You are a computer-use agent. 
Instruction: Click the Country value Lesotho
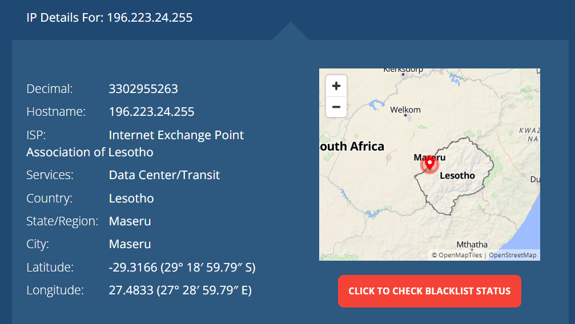[131, 199]
